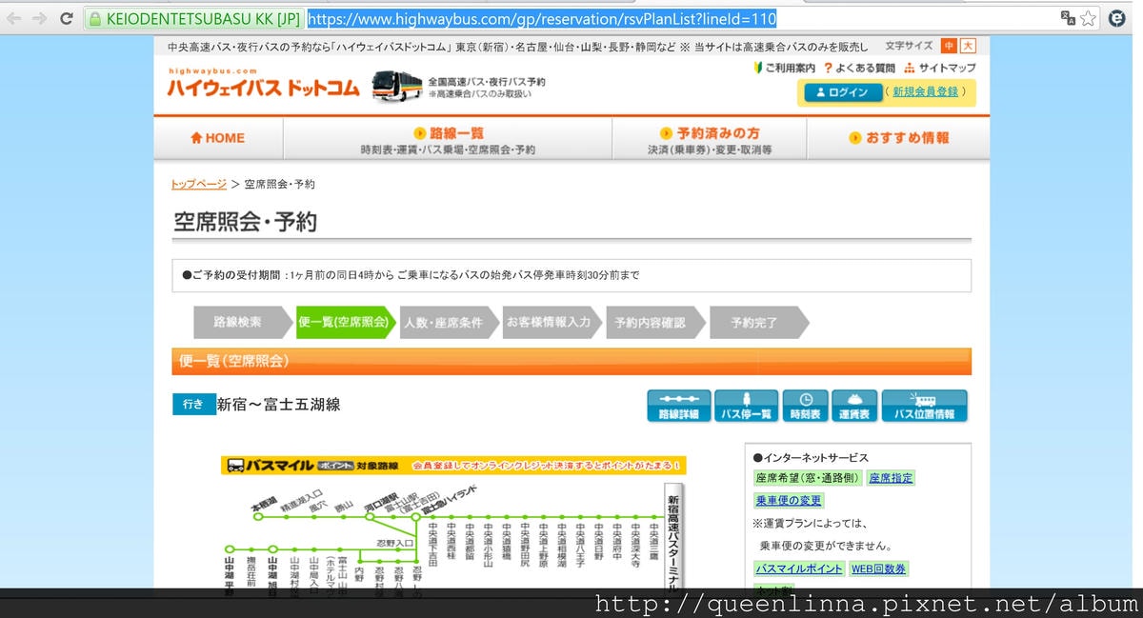Set font size to 中 (medium)
Image resolution: width=1143 pixels, height=618 pixels.
click(x=949, y=46)
